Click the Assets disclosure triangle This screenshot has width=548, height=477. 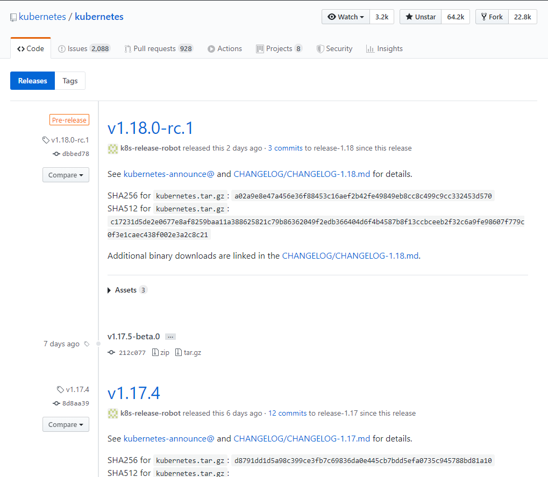[x=109, y=290]
